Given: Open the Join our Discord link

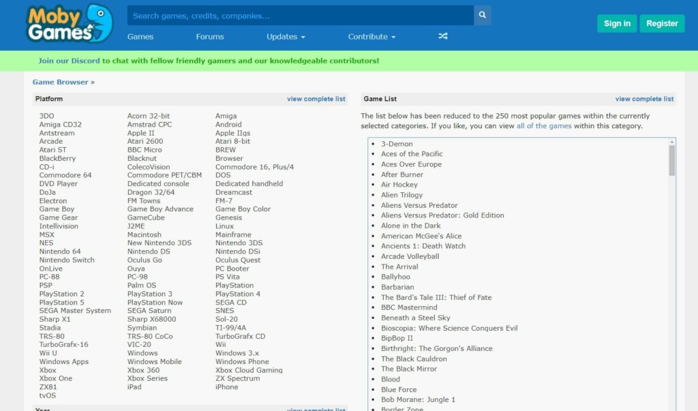Looking at the screenshot, I should click(69, 61).
